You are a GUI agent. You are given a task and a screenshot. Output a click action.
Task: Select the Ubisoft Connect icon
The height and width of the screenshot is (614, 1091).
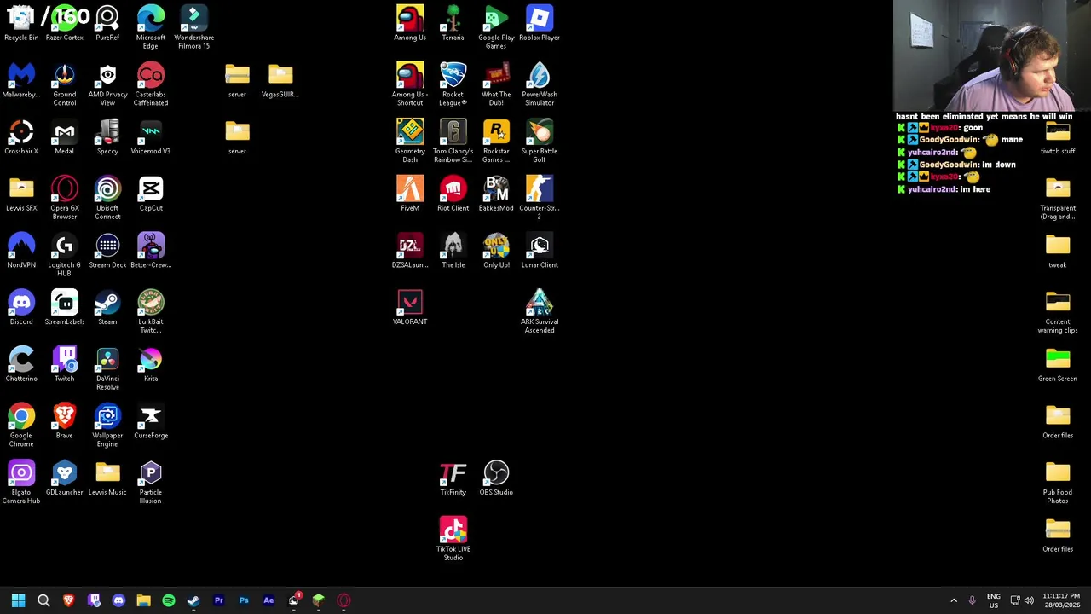107,199
